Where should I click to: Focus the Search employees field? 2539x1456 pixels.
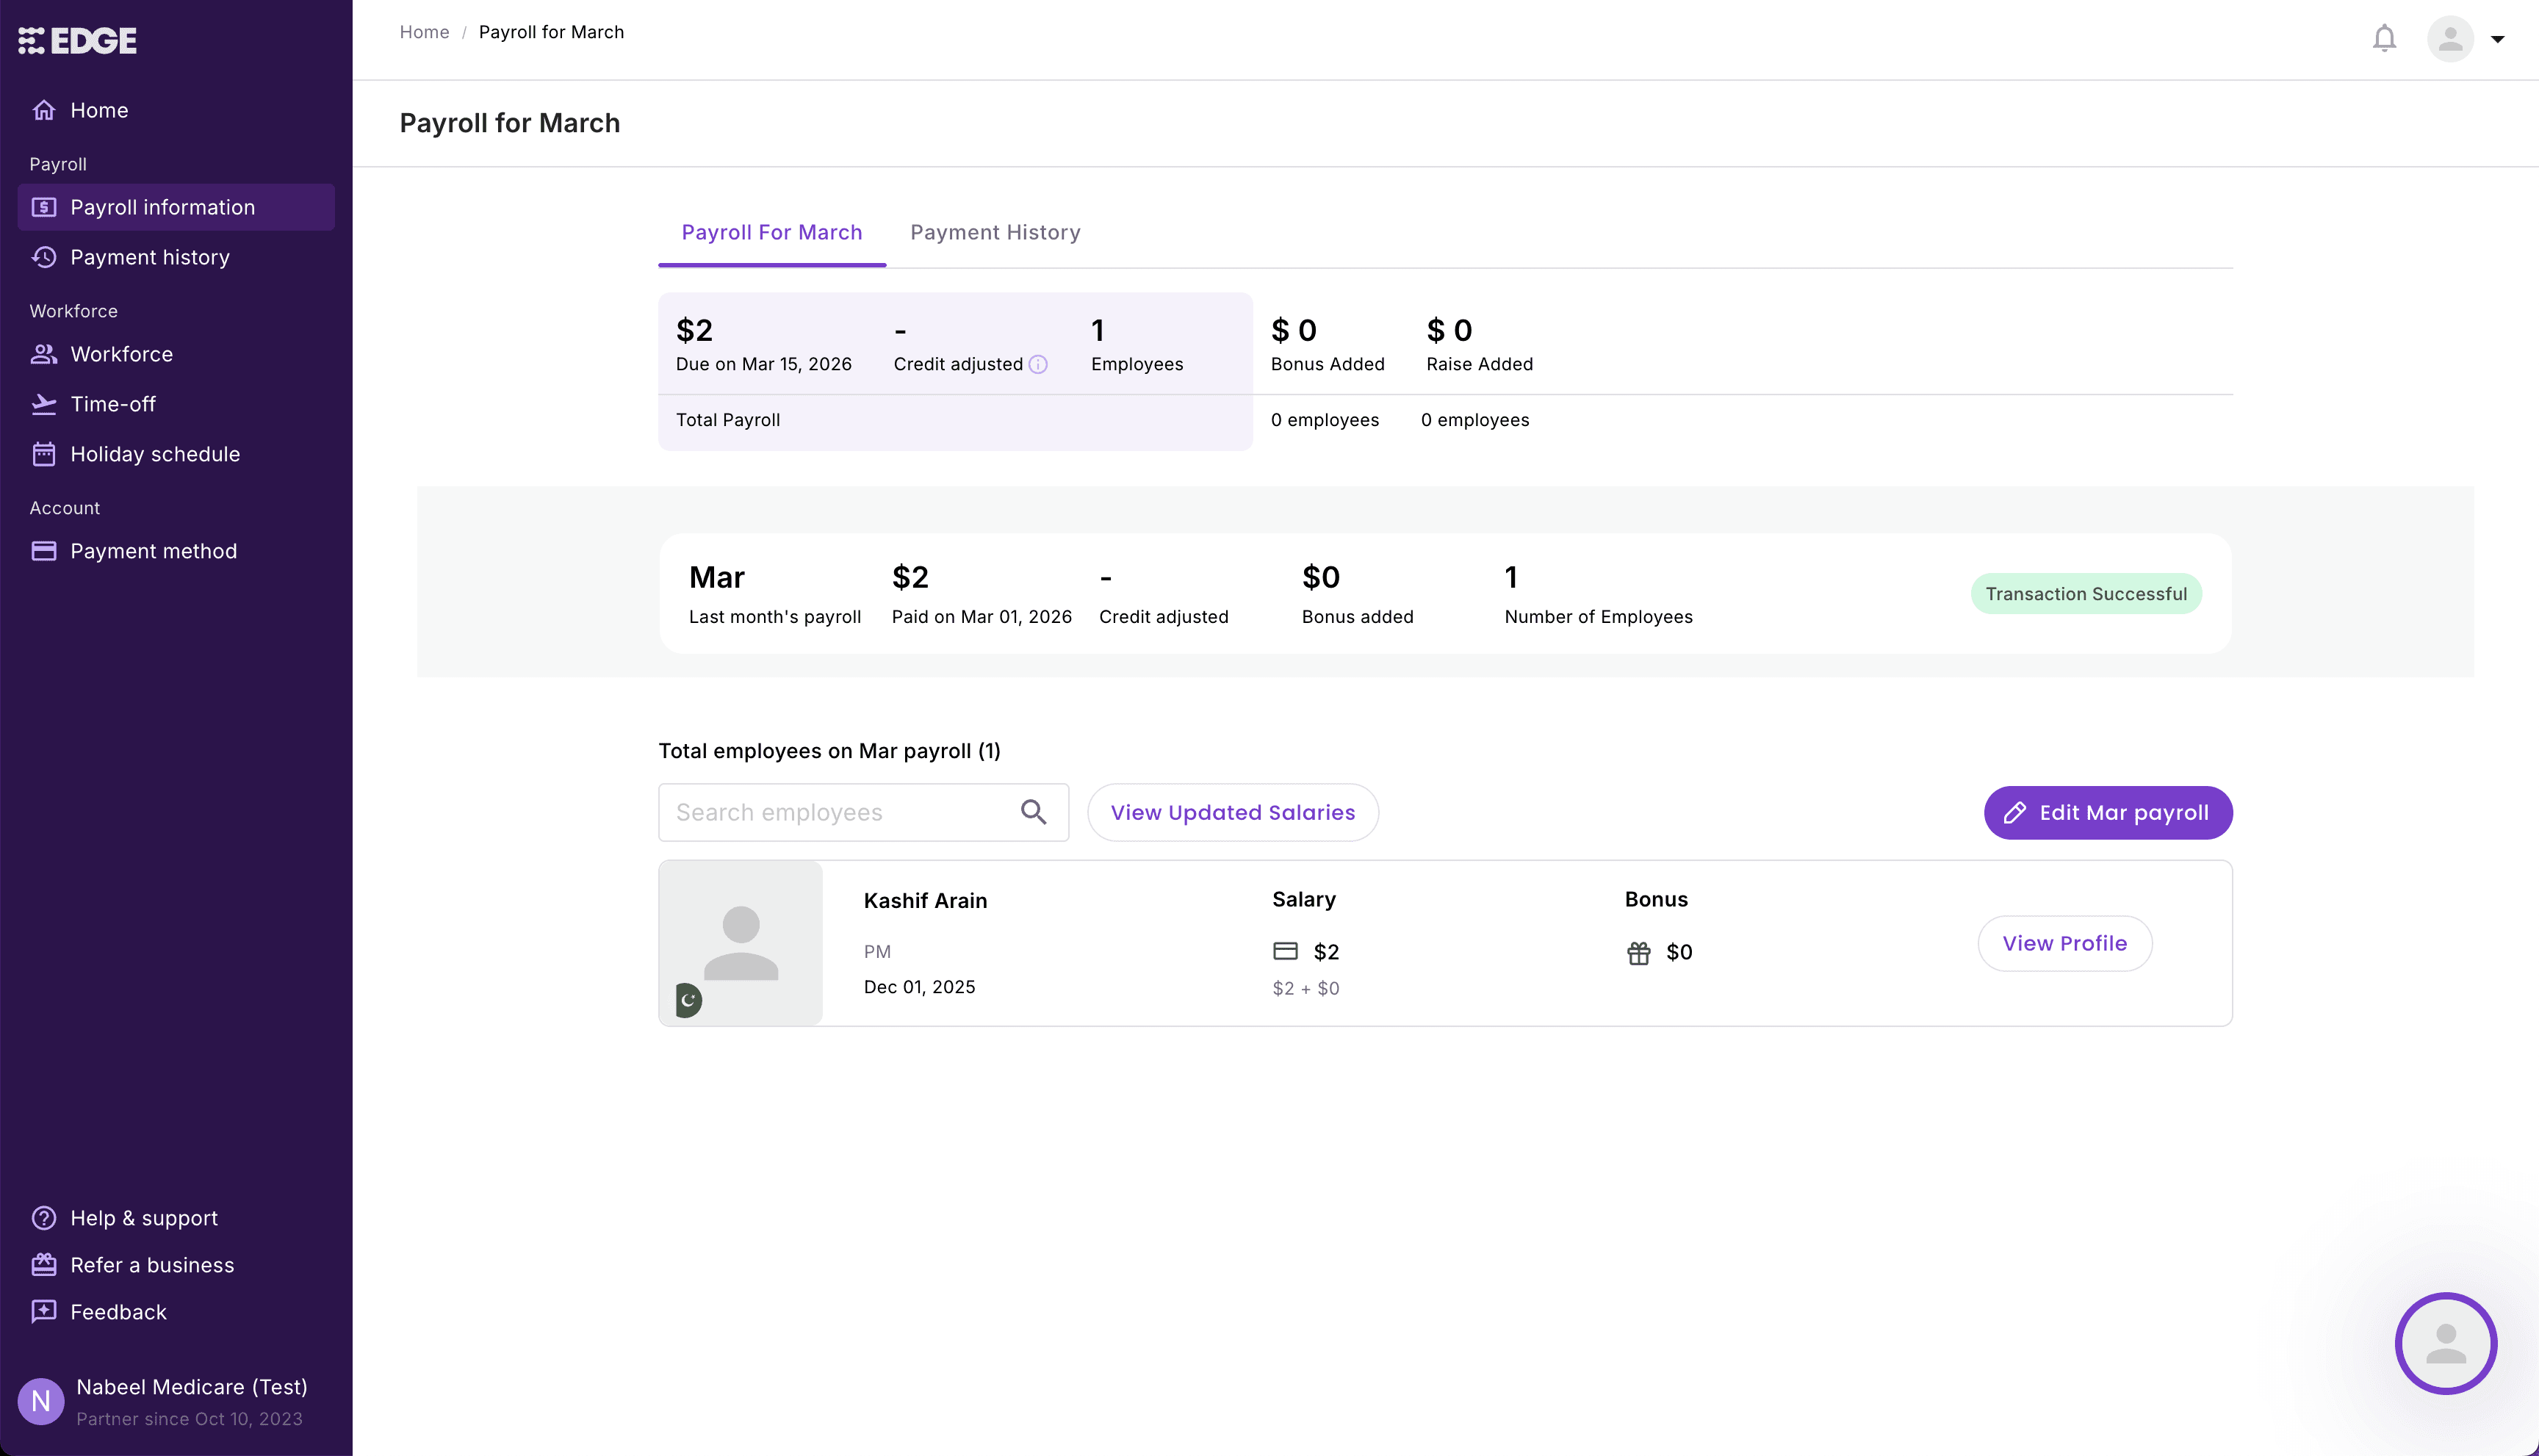[840, 812]
